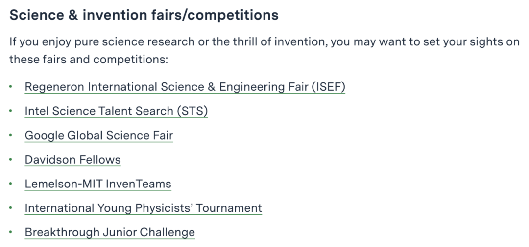Click the bullet beside Breakthrough Junior Challenge
Screen dimensions: 529x247
tap(11, 232)
